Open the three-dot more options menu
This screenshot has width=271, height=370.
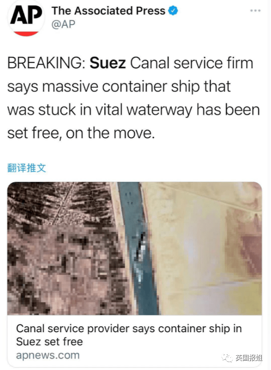pyautogui.click(x=255, y=11)
